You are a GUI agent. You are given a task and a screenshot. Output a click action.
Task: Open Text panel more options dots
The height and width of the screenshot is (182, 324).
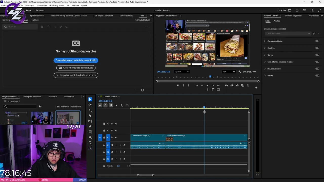tap(147, 27)
